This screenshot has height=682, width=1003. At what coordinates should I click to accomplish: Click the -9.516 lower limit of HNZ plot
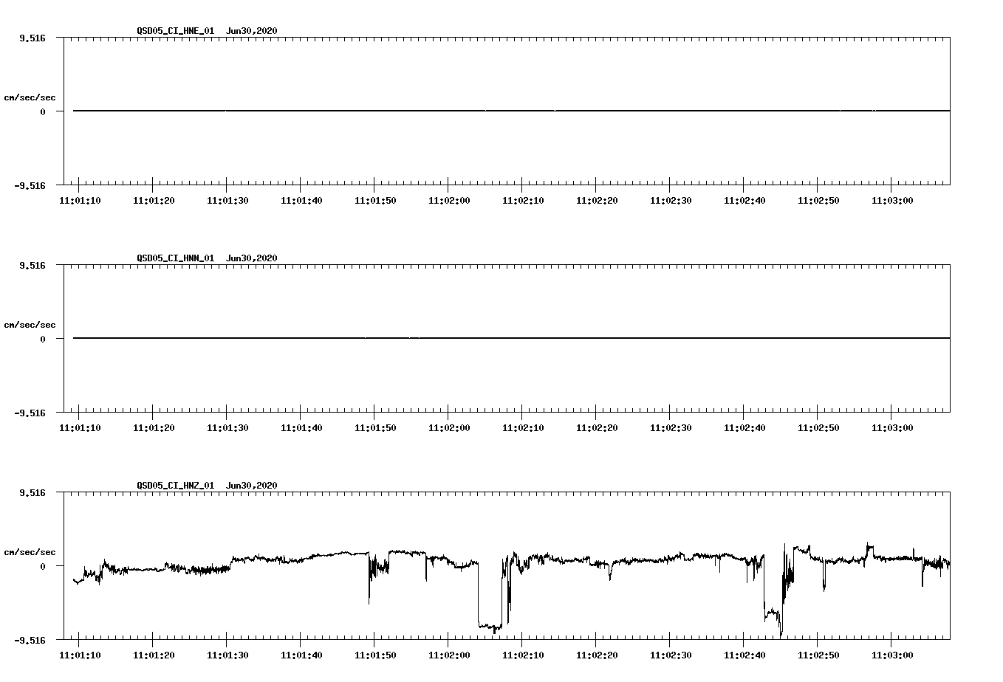coord(30,640)
